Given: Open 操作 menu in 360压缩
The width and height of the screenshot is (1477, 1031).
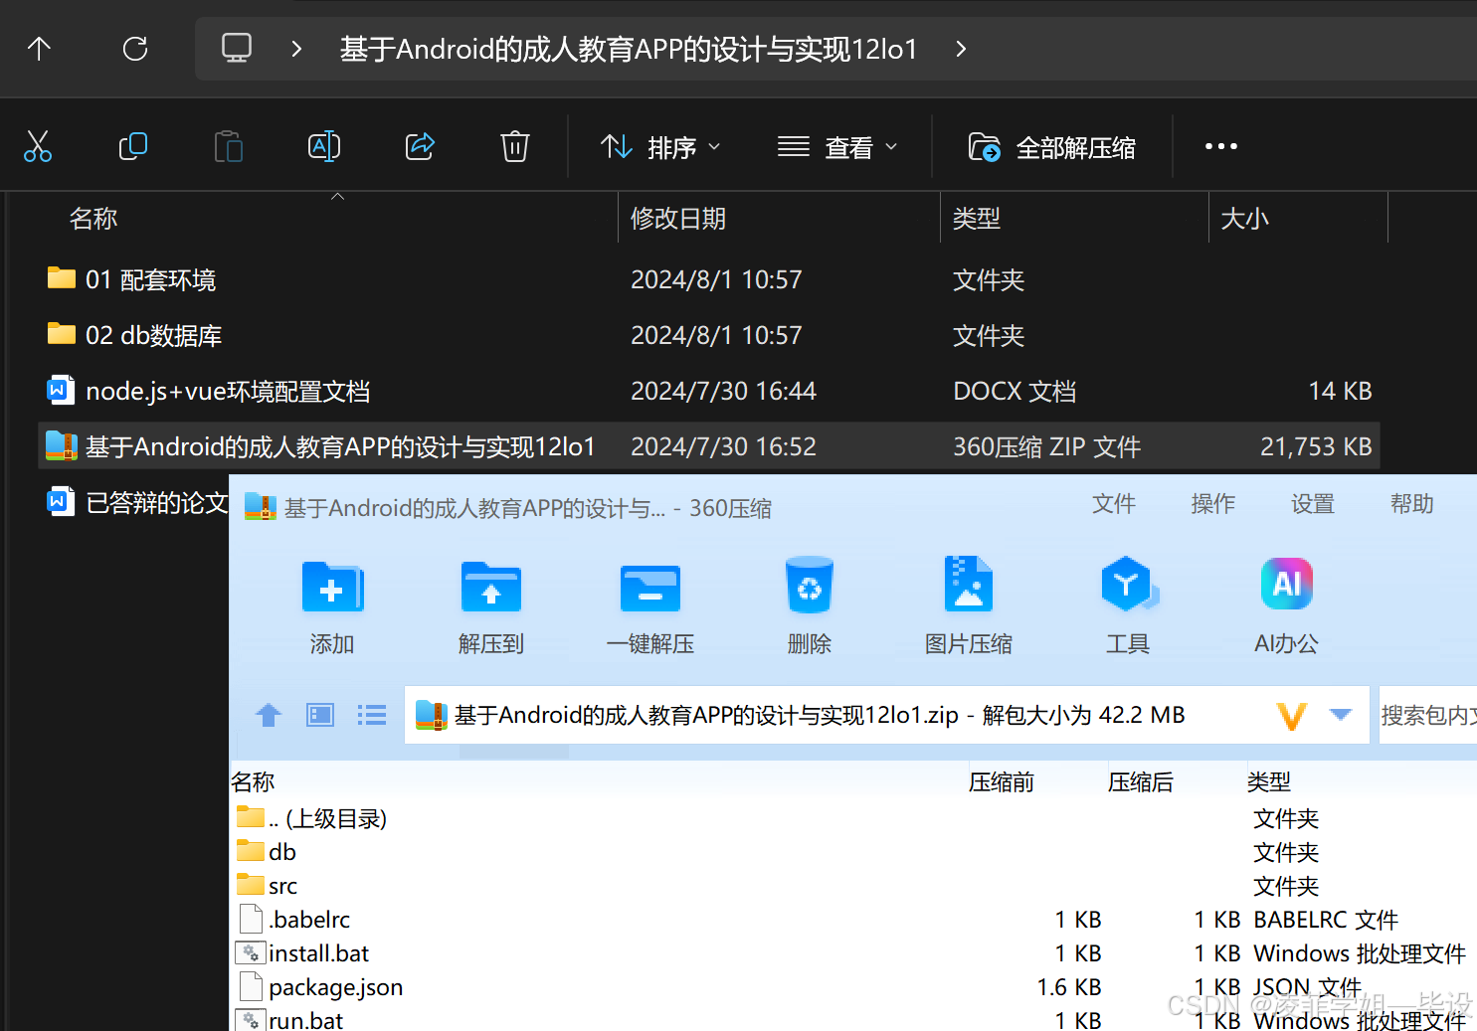Looking at the screenshot, I should click(1213, 504).
